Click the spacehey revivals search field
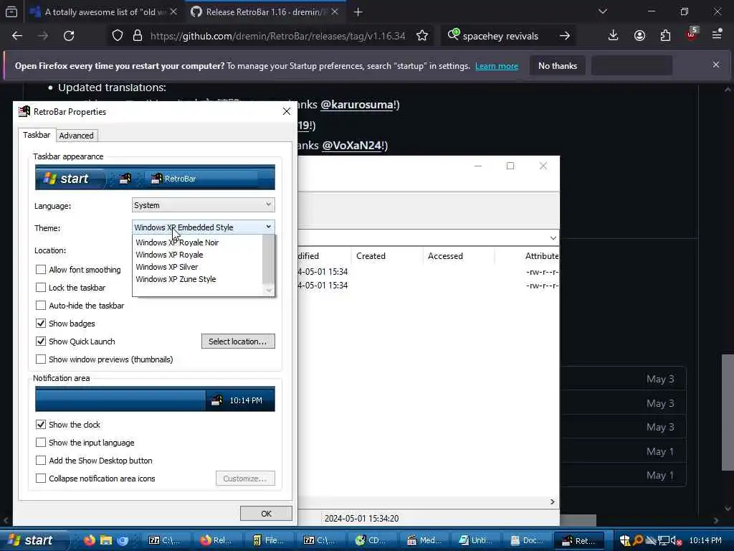734x551 pixels. pos(500,36)
